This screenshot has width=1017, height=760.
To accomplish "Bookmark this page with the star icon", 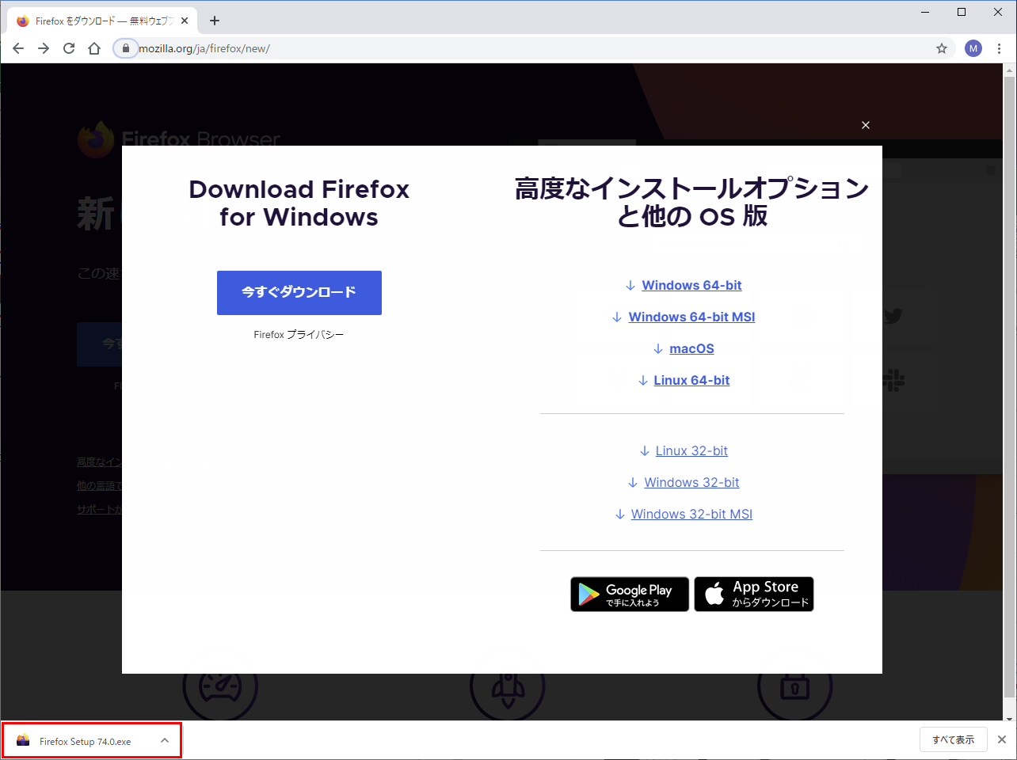I will (x=942, y=48).
